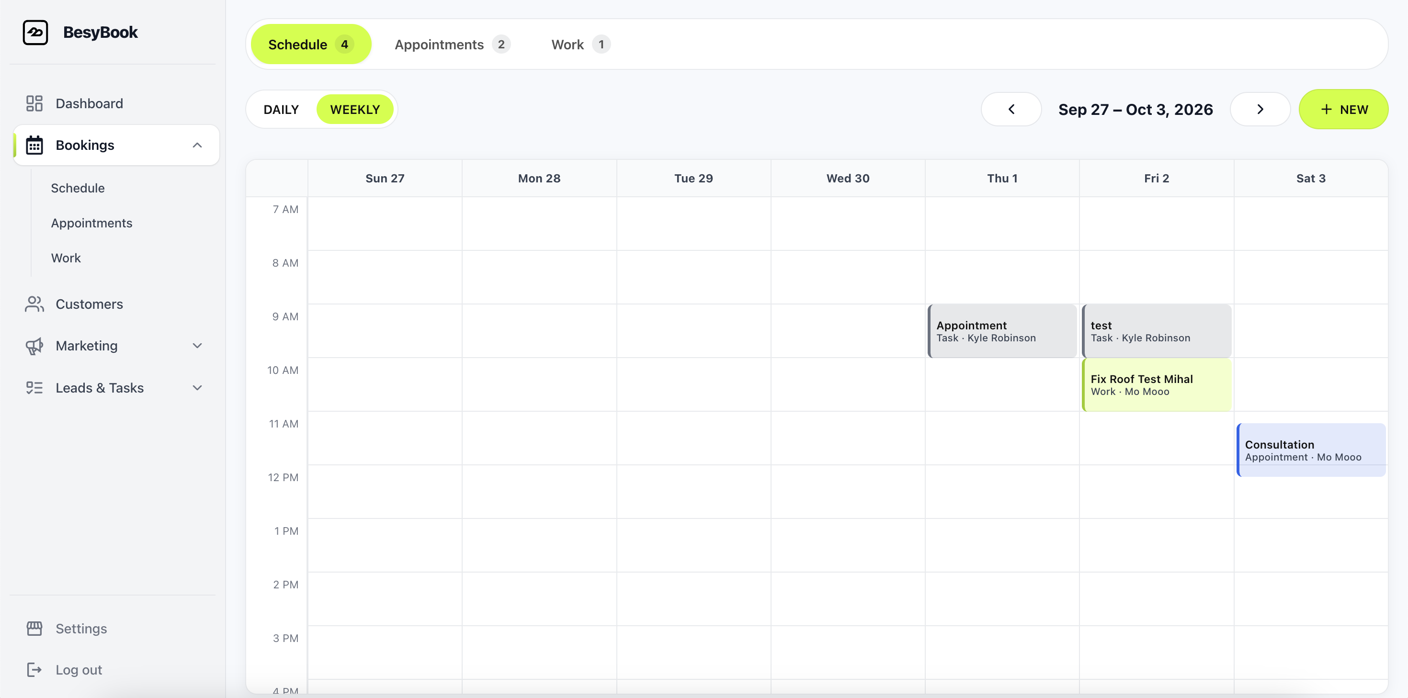Open the Consultation appointment on Saturday
The width and height of the screenshot is (1408, 698).
coord(1311,450)
